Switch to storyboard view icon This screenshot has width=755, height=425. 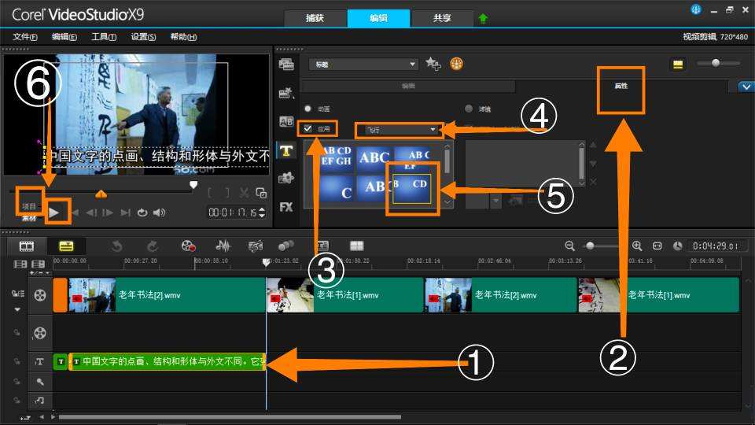click(x=27, y=246)
